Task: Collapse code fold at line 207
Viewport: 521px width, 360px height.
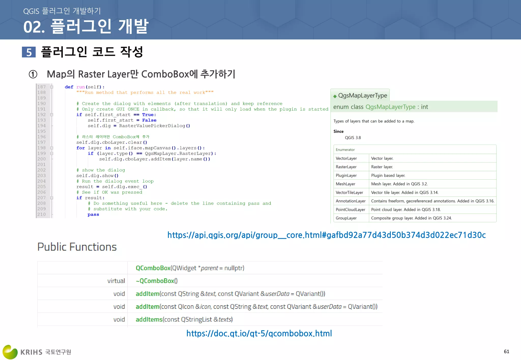Action: point(52,198)
